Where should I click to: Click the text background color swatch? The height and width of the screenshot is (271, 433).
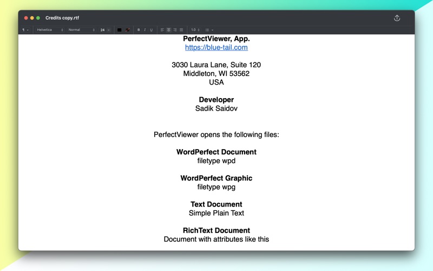click(127, 30)
